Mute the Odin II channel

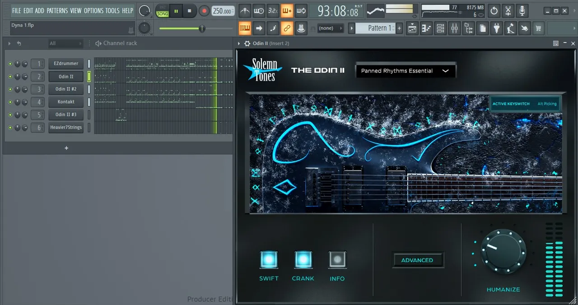[x=10, y=76]
